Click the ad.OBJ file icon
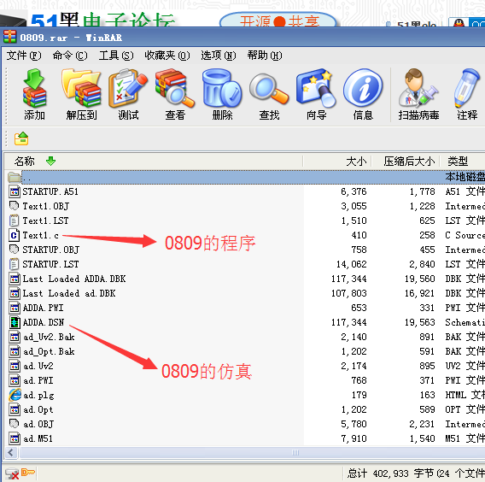Image resolution: width=485 pixels, height=482 pixels. coord(14,424)
